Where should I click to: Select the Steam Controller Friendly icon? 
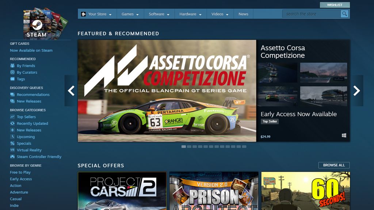point(12,156)
